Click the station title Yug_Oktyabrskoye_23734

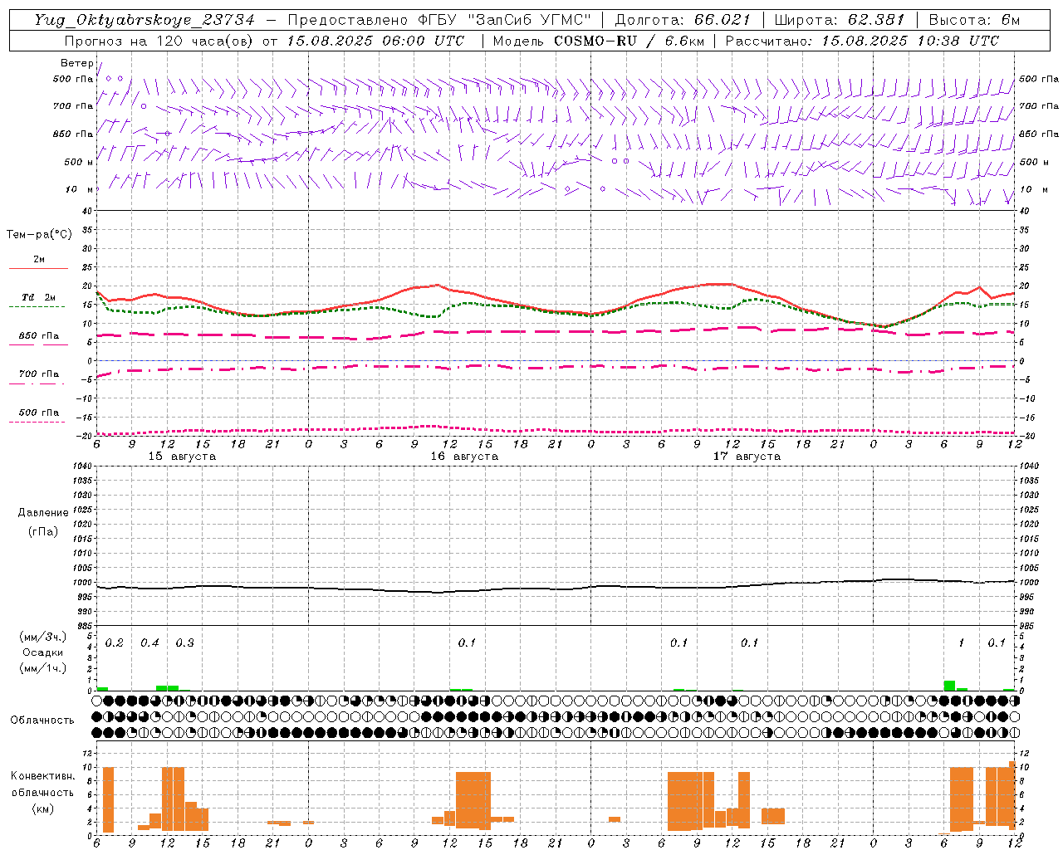[144, 20]
